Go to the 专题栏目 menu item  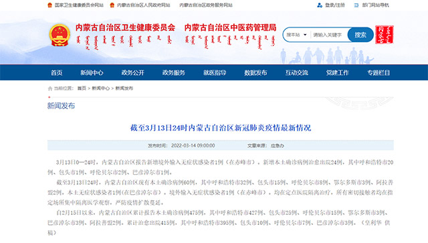(379, 73)
